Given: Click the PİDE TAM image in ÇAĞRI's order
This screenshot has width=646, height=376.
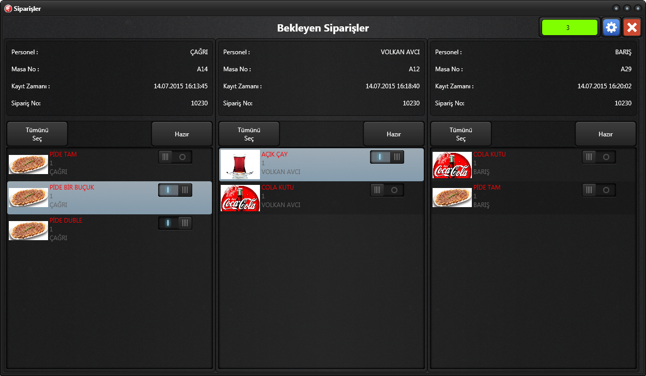Looking at the screenshot, I should click(28, 164).
